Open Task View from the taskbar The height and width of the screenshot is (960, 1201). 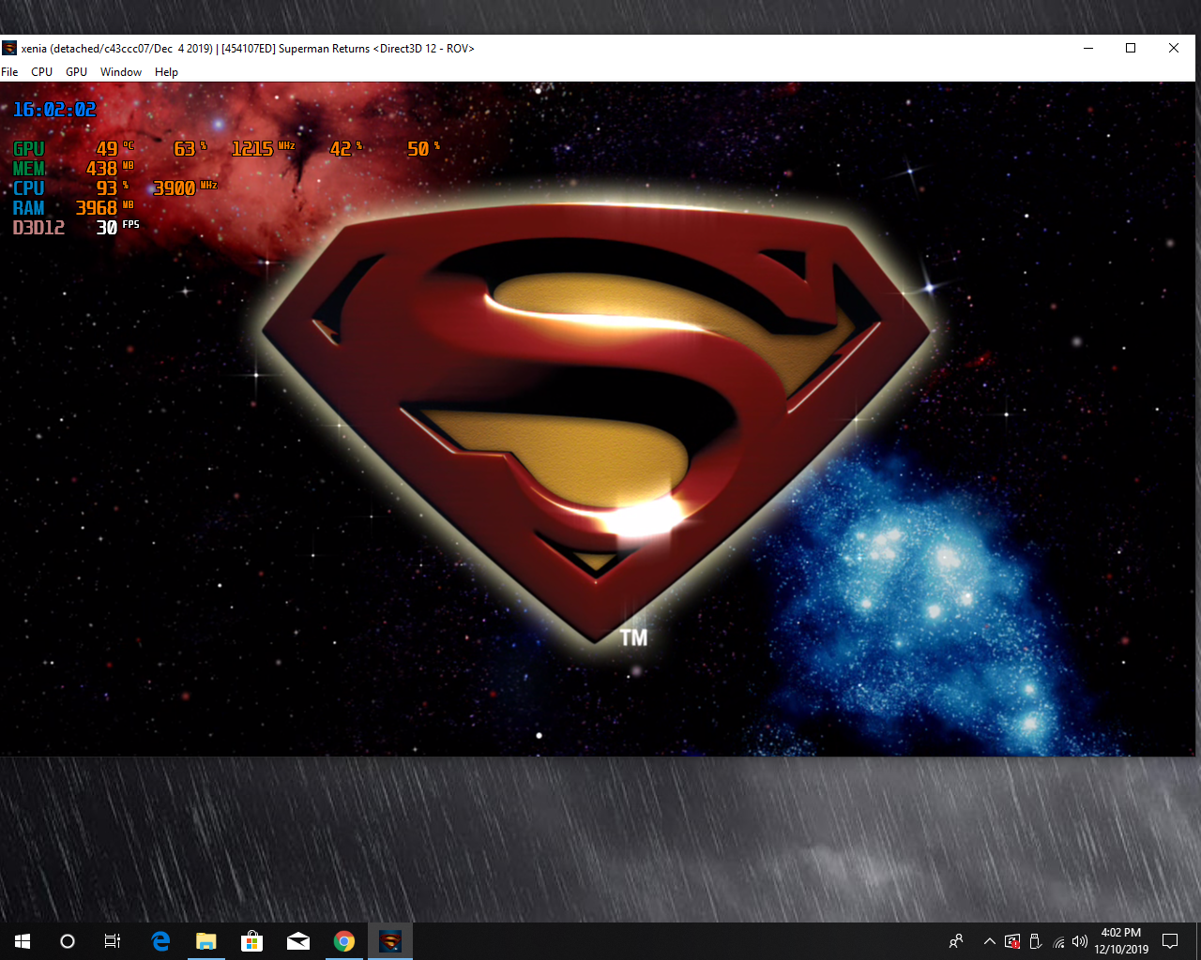click(x=112, y=941)
